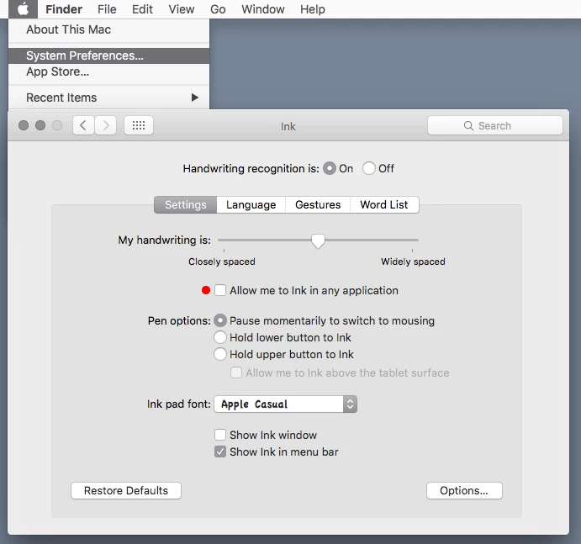The image size is (581, 544).
Task: Switch to the Word List tab
Action: [384, 204]
